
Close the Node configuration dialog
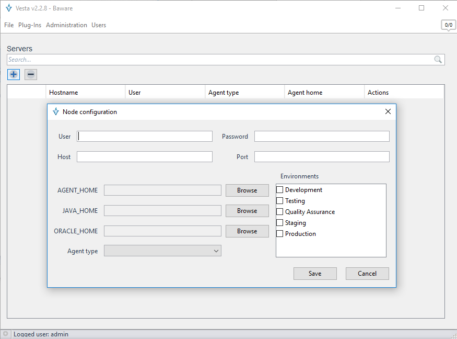[x=388, y=111]
